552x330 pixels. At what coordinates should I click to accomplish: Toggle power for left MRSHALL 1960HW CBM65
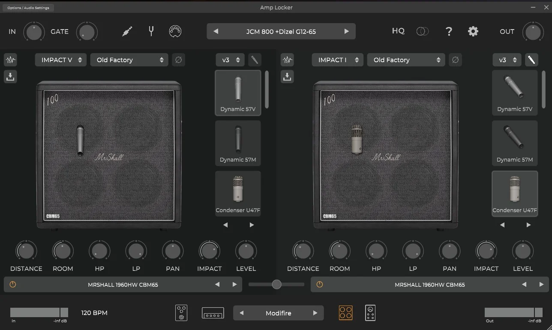pyautogui.click(x=13, y=285)
